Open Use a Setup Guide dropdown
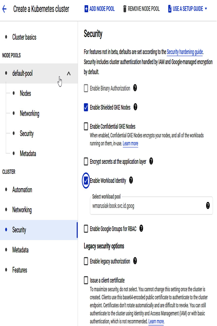217x326 pixels. coord(188,9)
